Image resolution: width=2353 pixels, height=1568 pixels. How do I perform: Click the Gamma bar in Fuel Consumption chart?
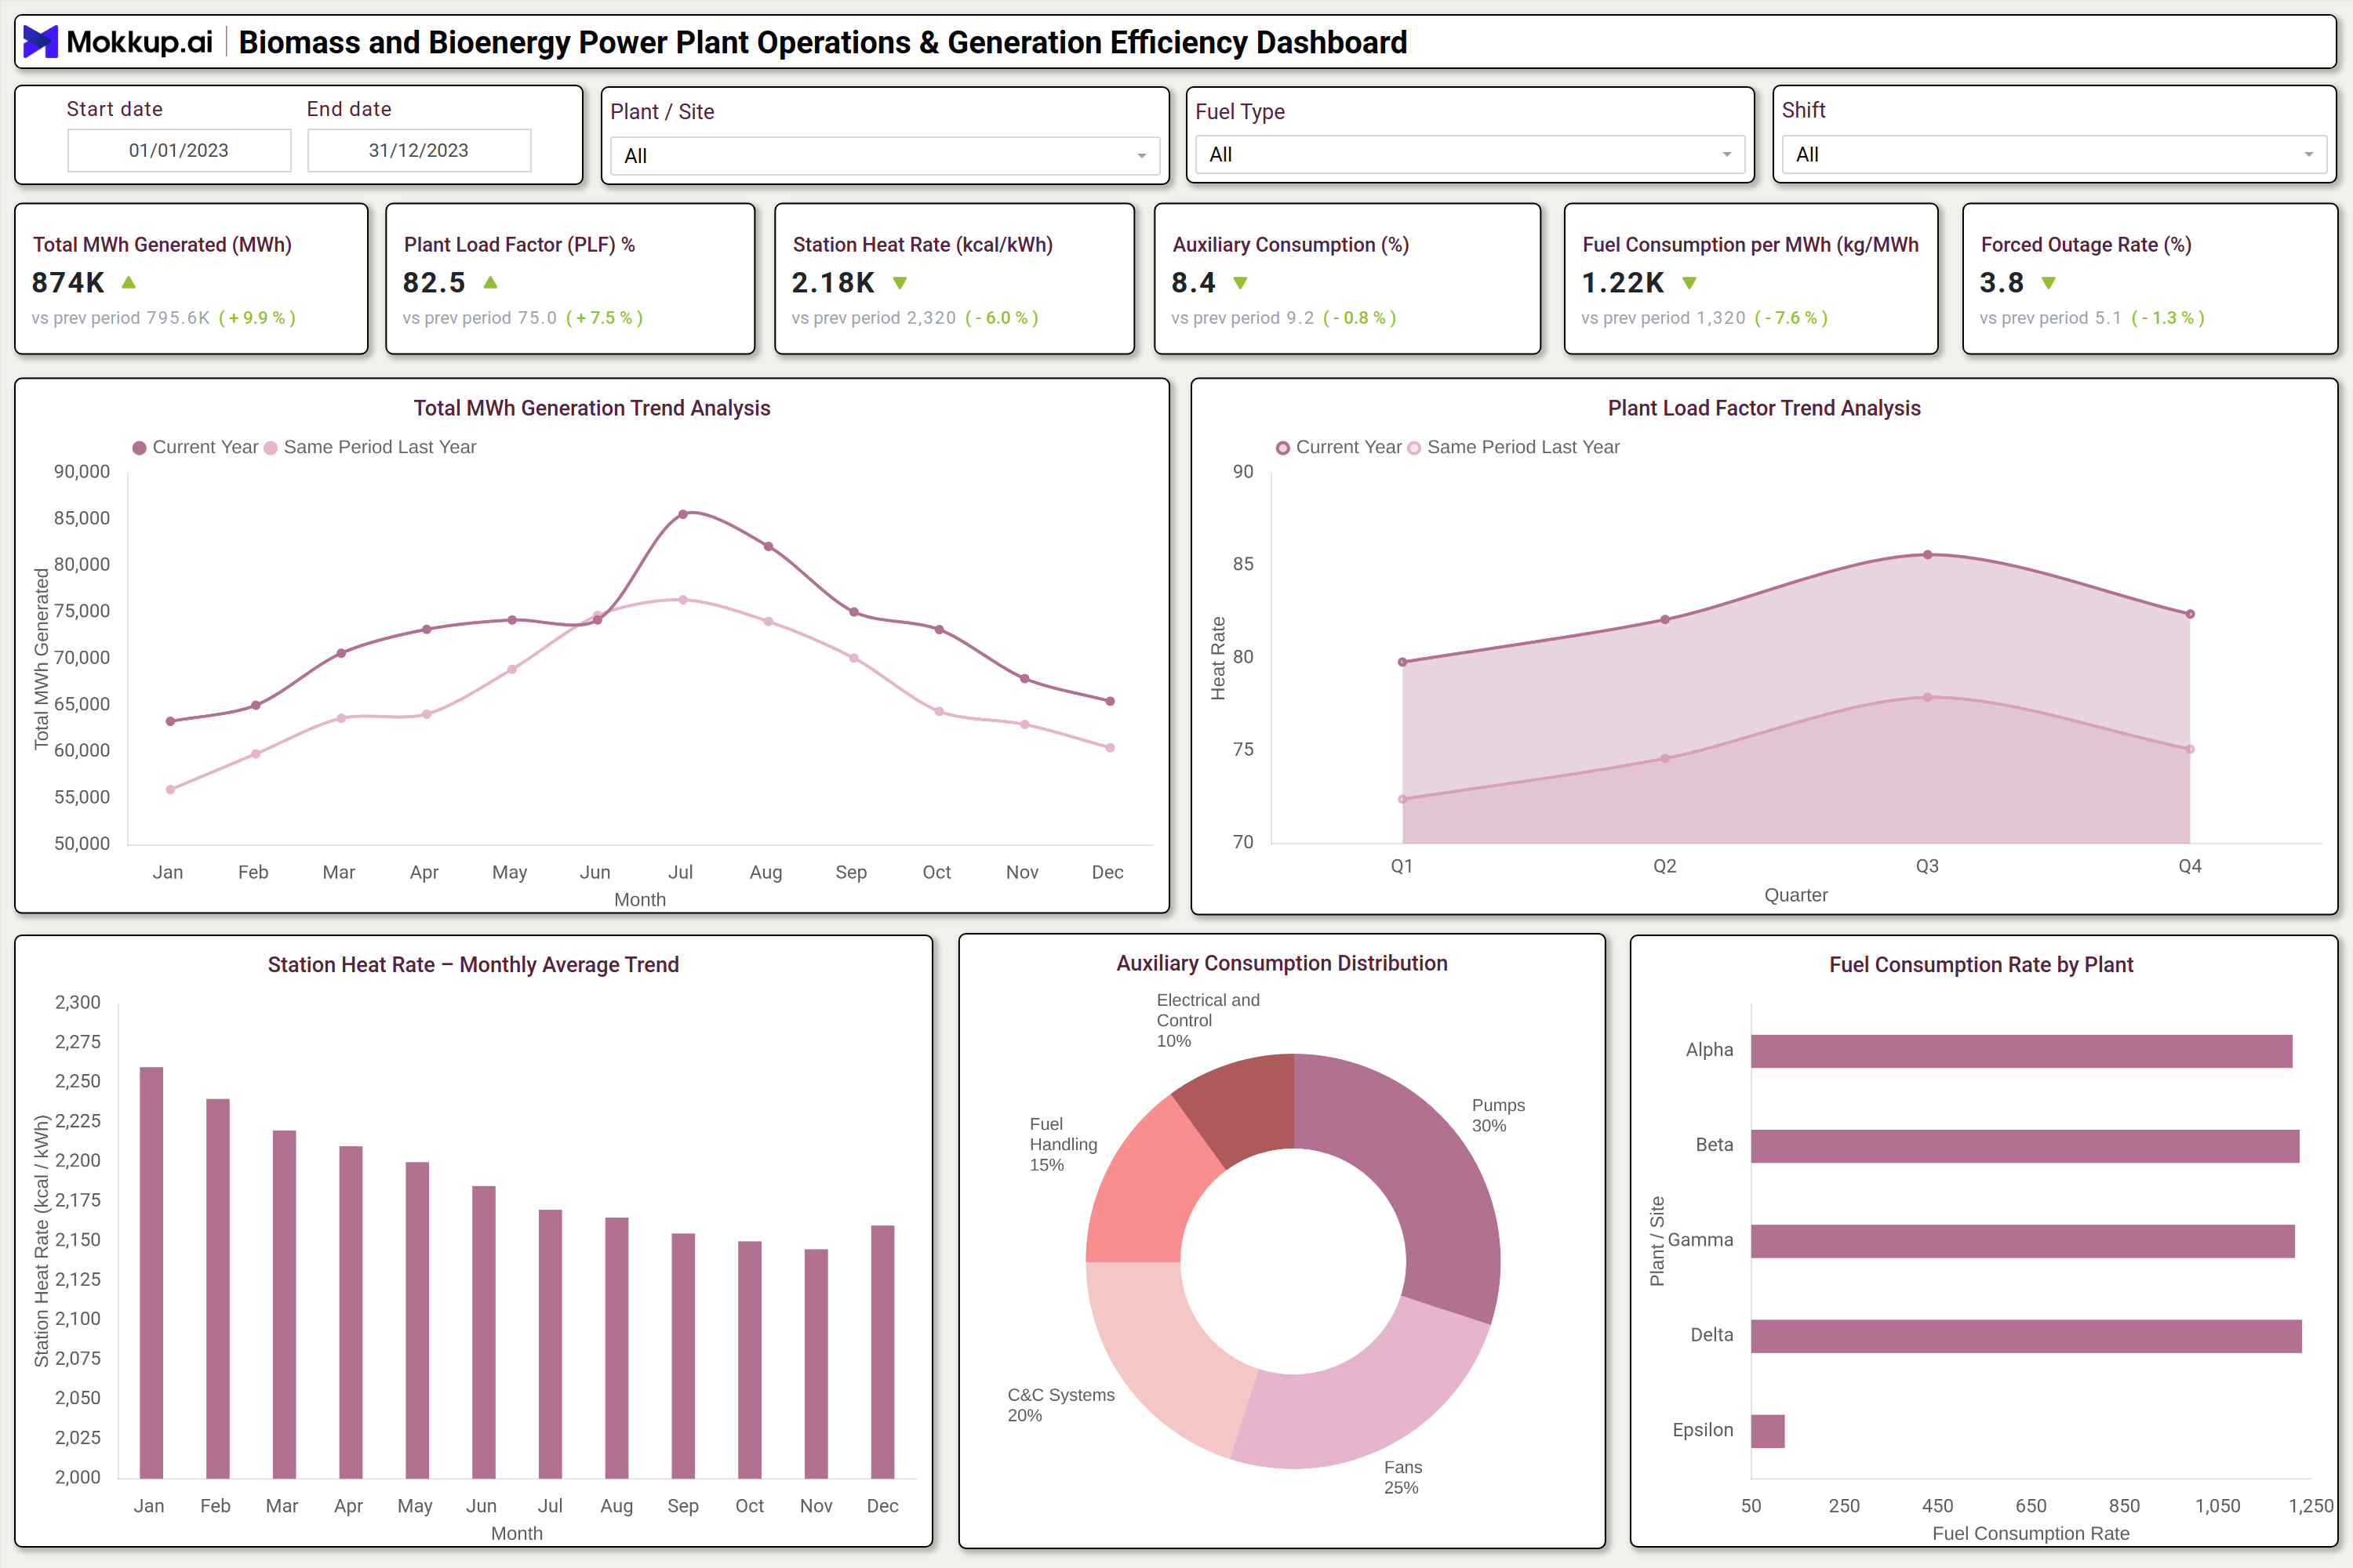pos(2023,1241)
